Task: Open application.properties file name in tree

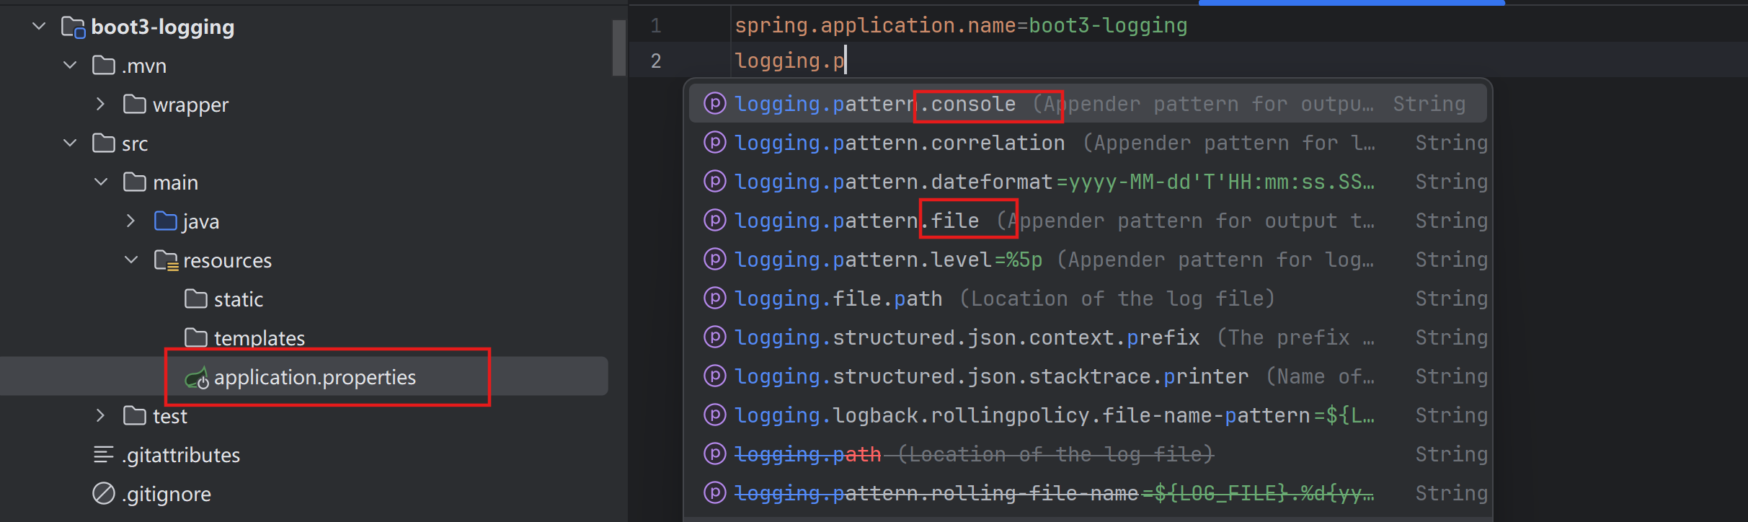Action: [x=315, y=378]
